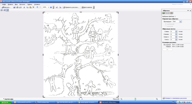This screenshot has height=104, width=192.
Task: Click the Слева crop value field
Action: [x=173, y=32]
